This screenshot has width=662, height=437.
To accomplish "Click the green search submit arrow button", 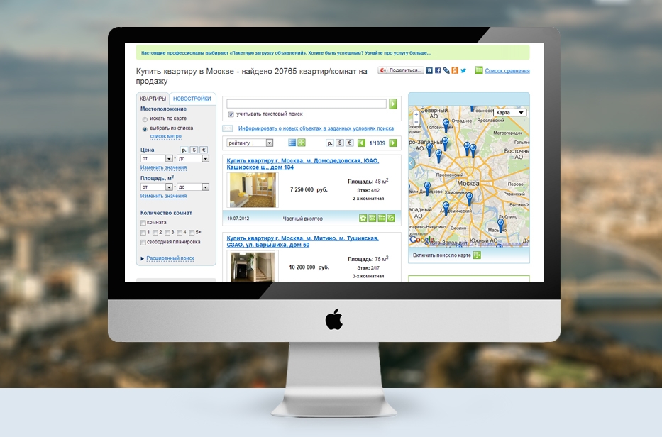I will click(393, 104).
